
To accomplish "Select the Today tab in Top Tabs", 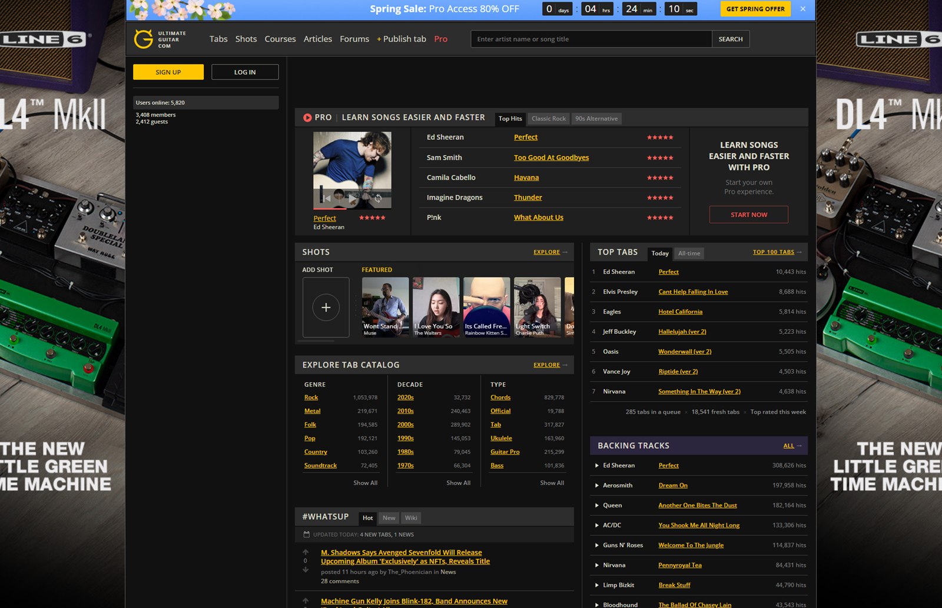I will coord(660,253).
